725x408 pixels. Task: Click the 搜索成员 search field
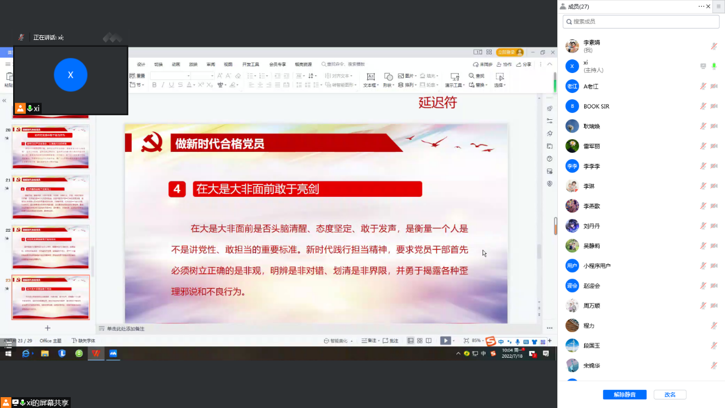coord(641,22)
